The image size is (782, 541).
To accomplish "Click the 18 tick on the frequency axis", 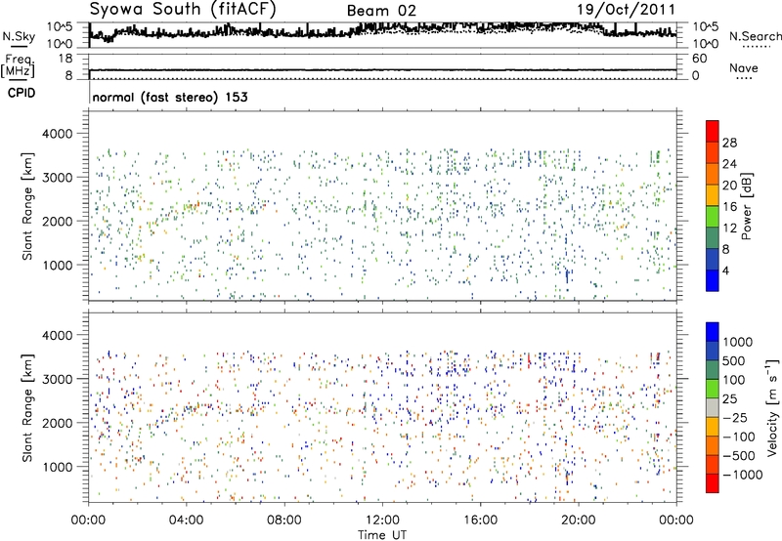I will [65, 59].
